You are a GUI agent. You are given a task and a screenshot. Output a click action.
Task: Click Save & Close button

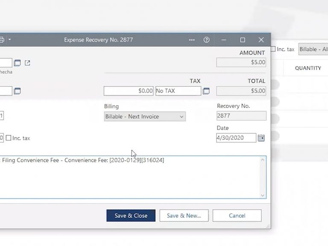131,215
